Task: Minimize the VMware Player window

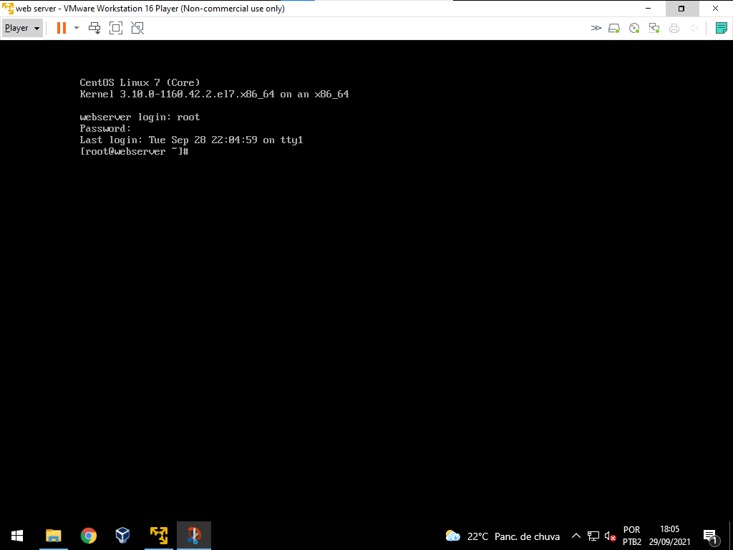Action: point(648,9)
